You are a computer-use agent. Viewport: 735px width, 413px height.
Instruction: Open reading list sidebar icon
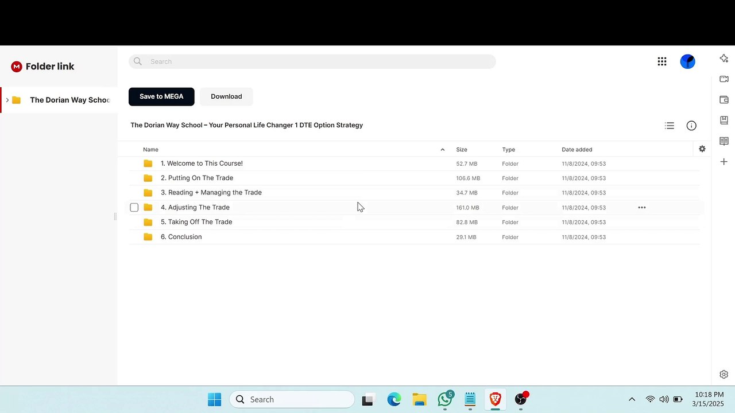(724, 141)
